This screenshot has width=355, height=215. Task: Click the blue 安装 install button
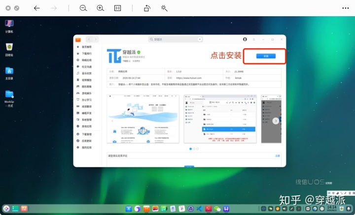click(x=266, y=56)
